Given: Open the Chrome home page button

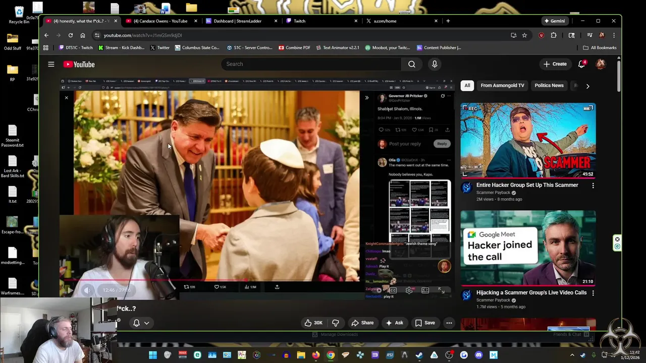Looking at the screenshot, I should 83,35.
